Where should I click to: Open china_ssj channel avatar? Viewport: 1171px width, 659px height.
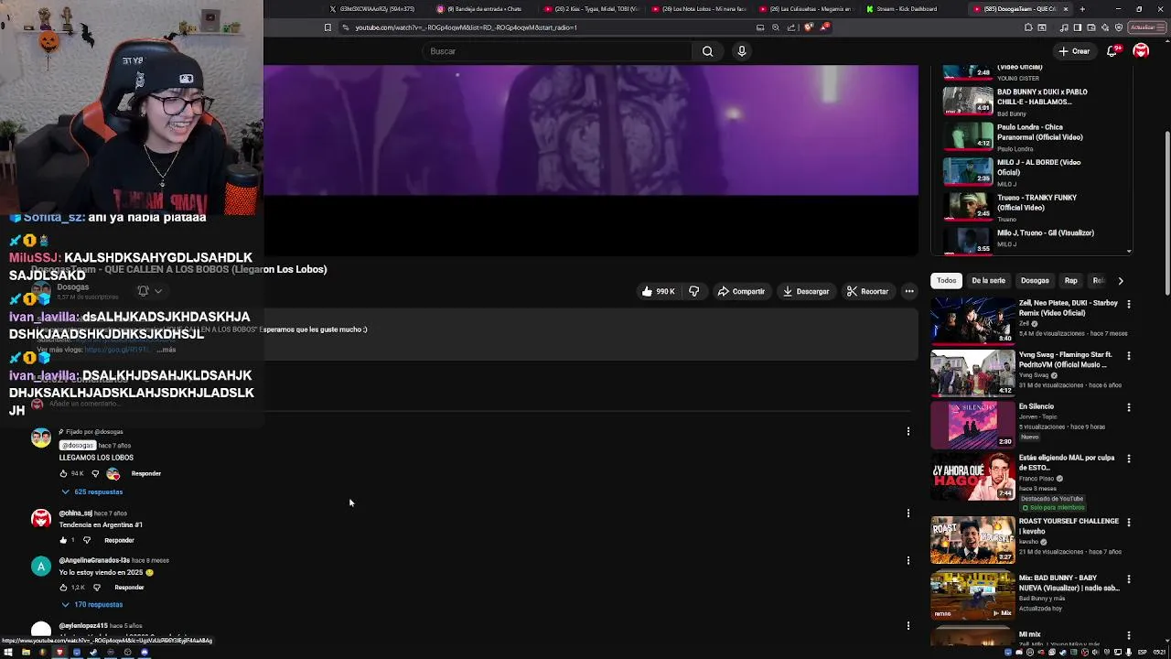pos(41,520)
